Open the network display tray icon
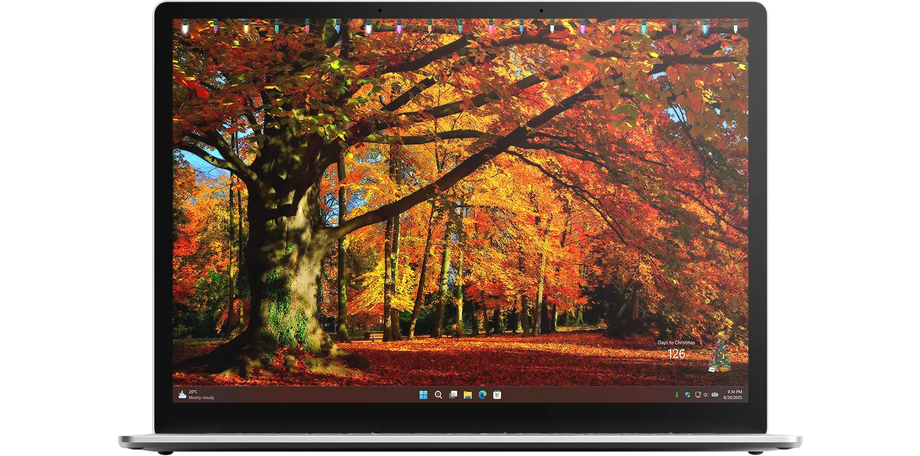This screenshot has height=456, width=920. [x=698, y=395]
